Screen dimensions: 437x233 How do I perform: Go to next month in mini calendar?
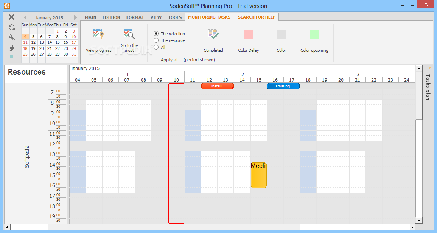[x=75, y=17]
